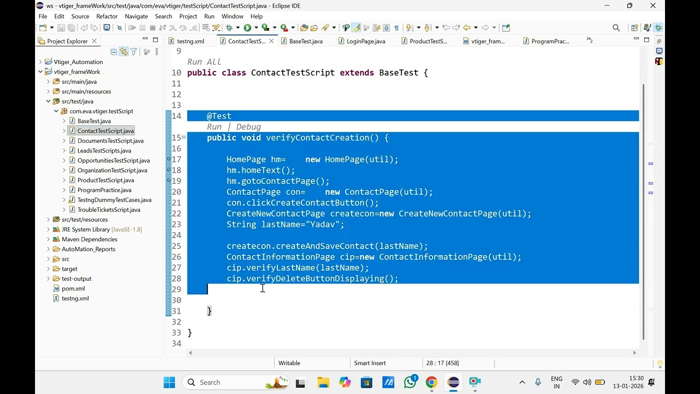Click Windows taskbar Search box

(235, 383)
